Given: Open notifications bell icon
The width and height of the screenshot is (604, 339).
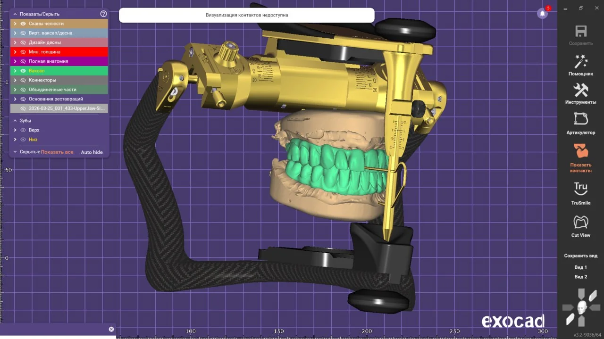Looking at the screenshot, I should point(543,13).
